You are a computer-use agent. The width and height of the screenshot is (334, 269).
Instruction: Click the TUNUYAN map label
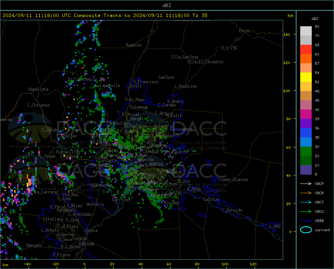tap(86, 244)
